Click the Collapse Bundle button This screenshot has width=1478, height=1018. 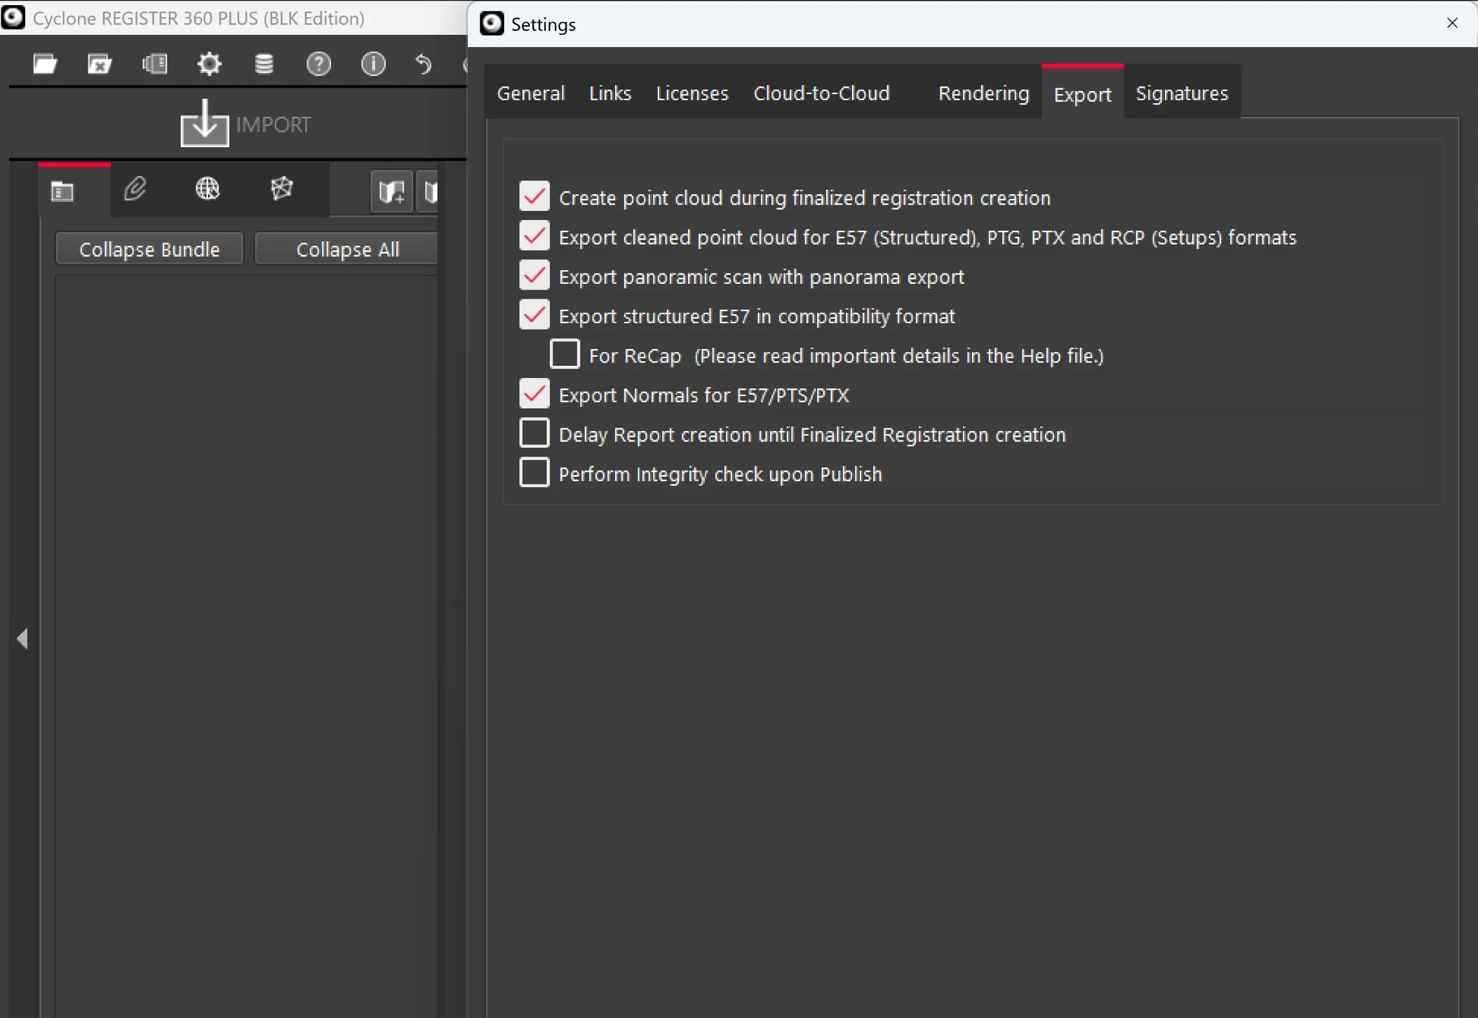pyautogui.click(x=149, y=249)
